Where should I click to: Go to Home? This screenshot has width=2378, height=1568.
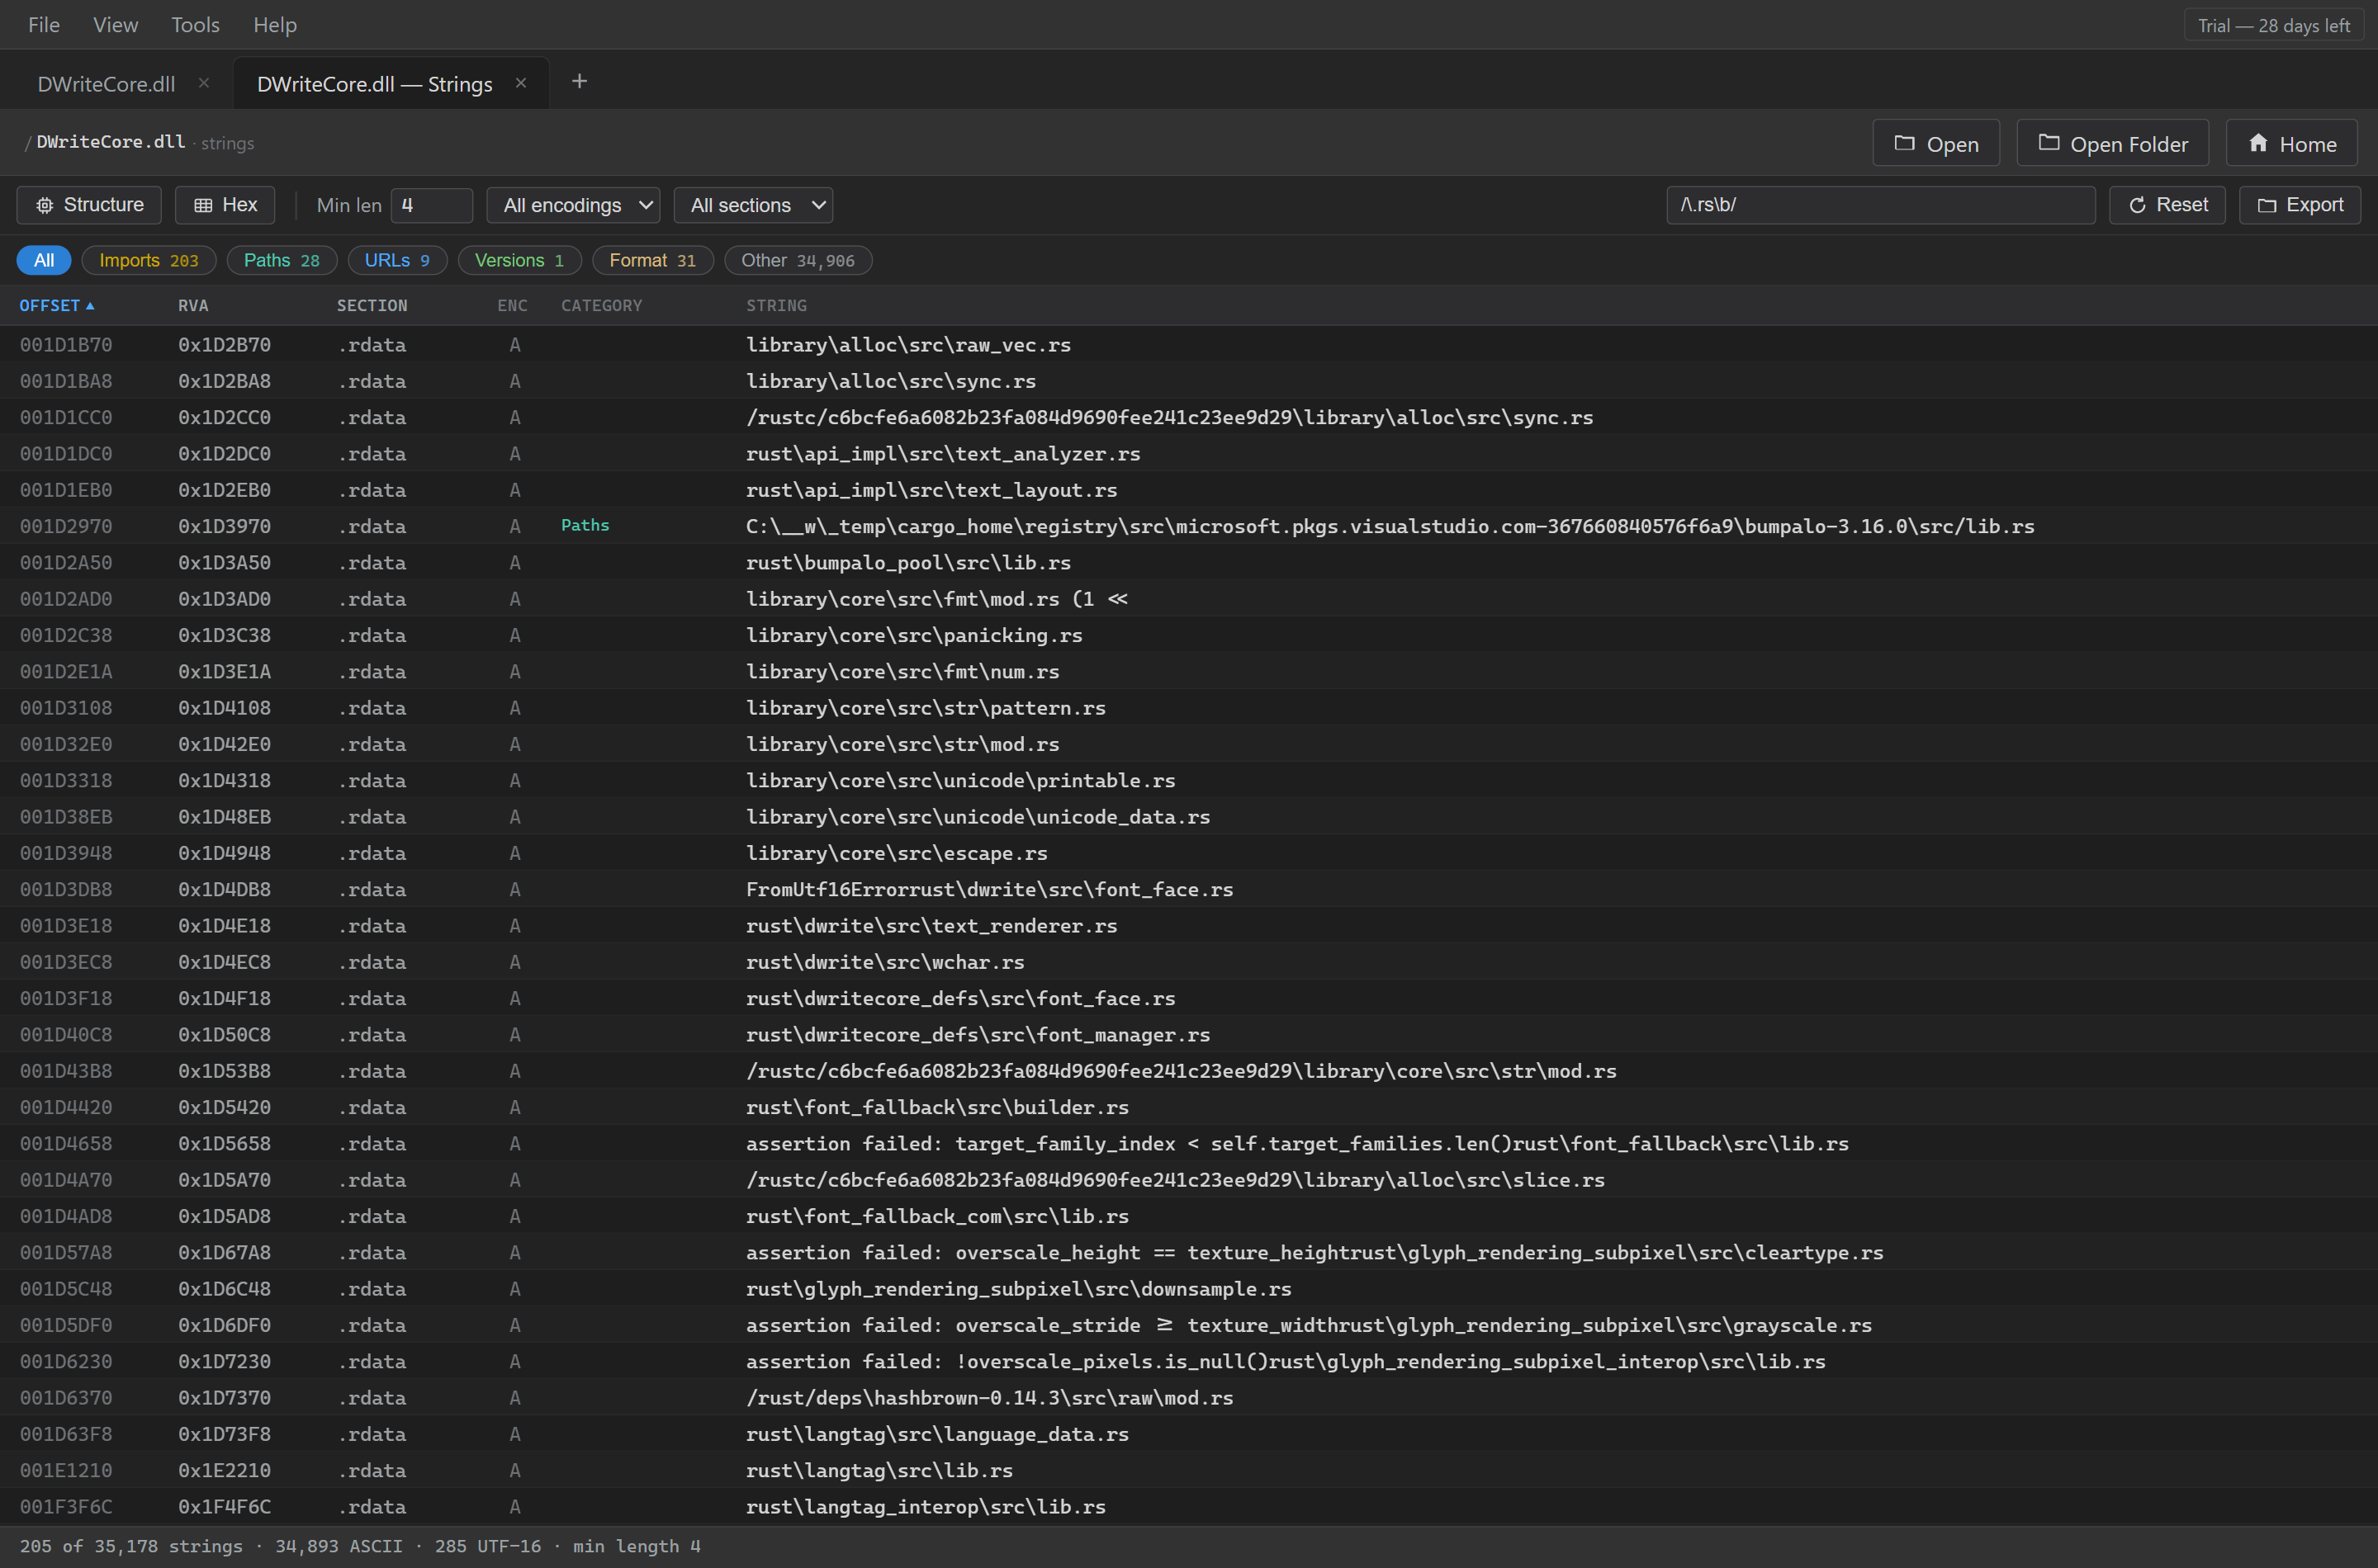[x=2291, y=144]
